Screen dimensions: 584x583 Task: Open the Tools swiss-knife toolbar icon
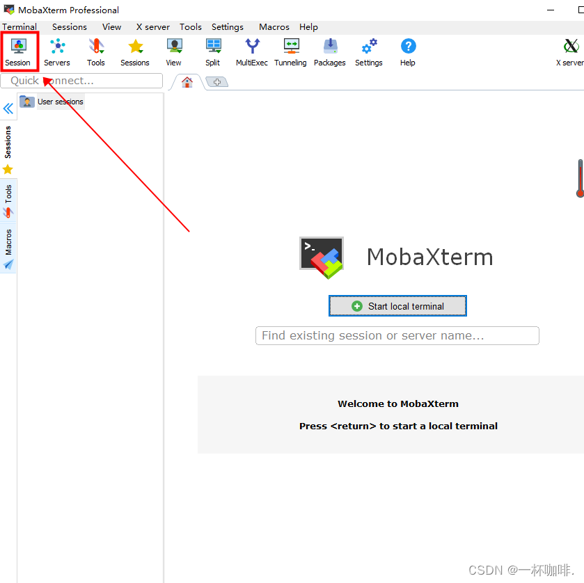coord(96,51)
